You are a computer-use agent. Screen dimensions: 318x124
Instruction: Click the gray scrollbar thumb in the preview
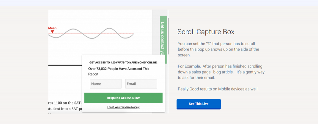(x=168, y=36)
